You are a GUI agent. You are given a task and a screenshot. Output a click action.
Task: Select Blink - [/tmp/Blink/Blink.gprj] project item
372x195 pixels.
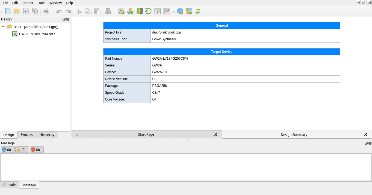click(36, 27)
